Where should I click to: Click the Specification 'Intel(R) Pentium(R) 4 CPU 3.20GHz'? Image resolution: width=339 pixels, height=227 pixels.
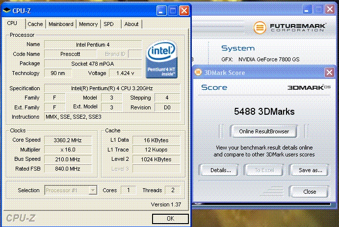pos(112,88)
